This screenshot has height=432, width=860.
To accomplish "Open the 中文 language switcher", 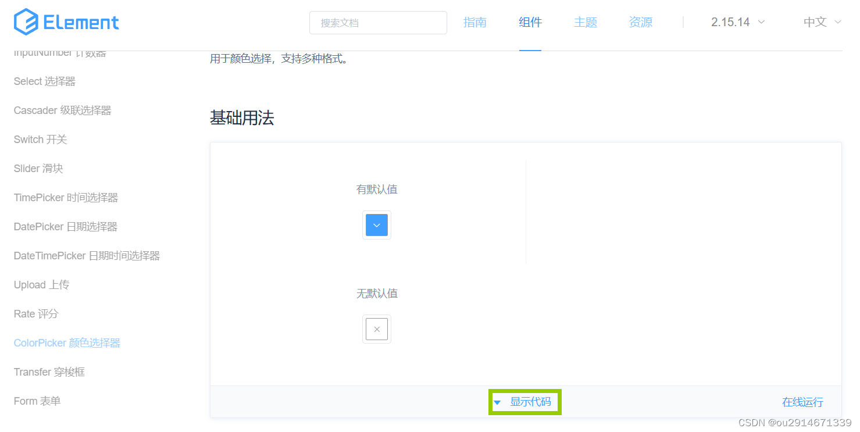I will (820, 22).
